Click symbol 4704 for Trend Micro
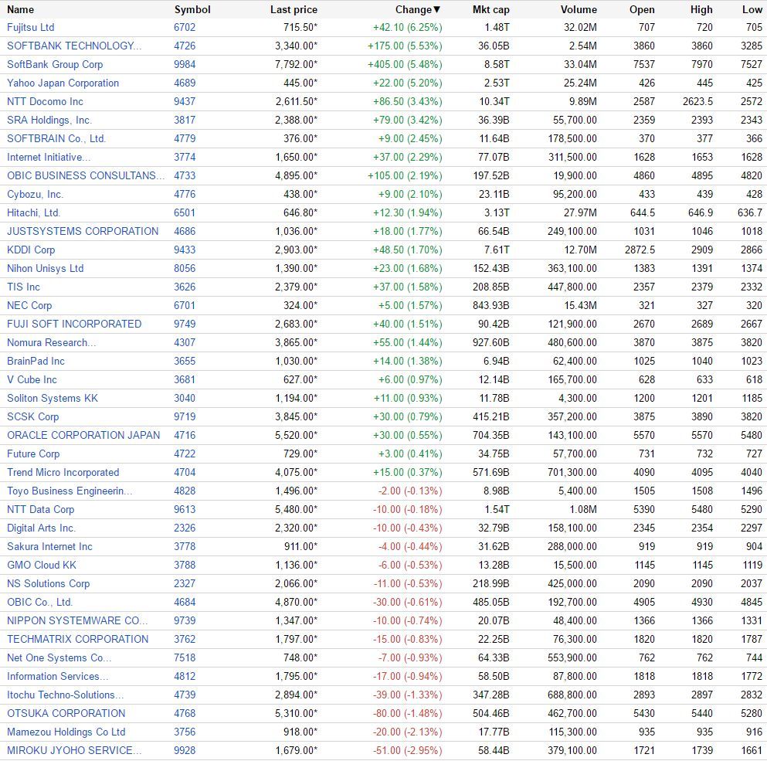Image resolution: width=767 pixels, height=761 pixels. 185,473
